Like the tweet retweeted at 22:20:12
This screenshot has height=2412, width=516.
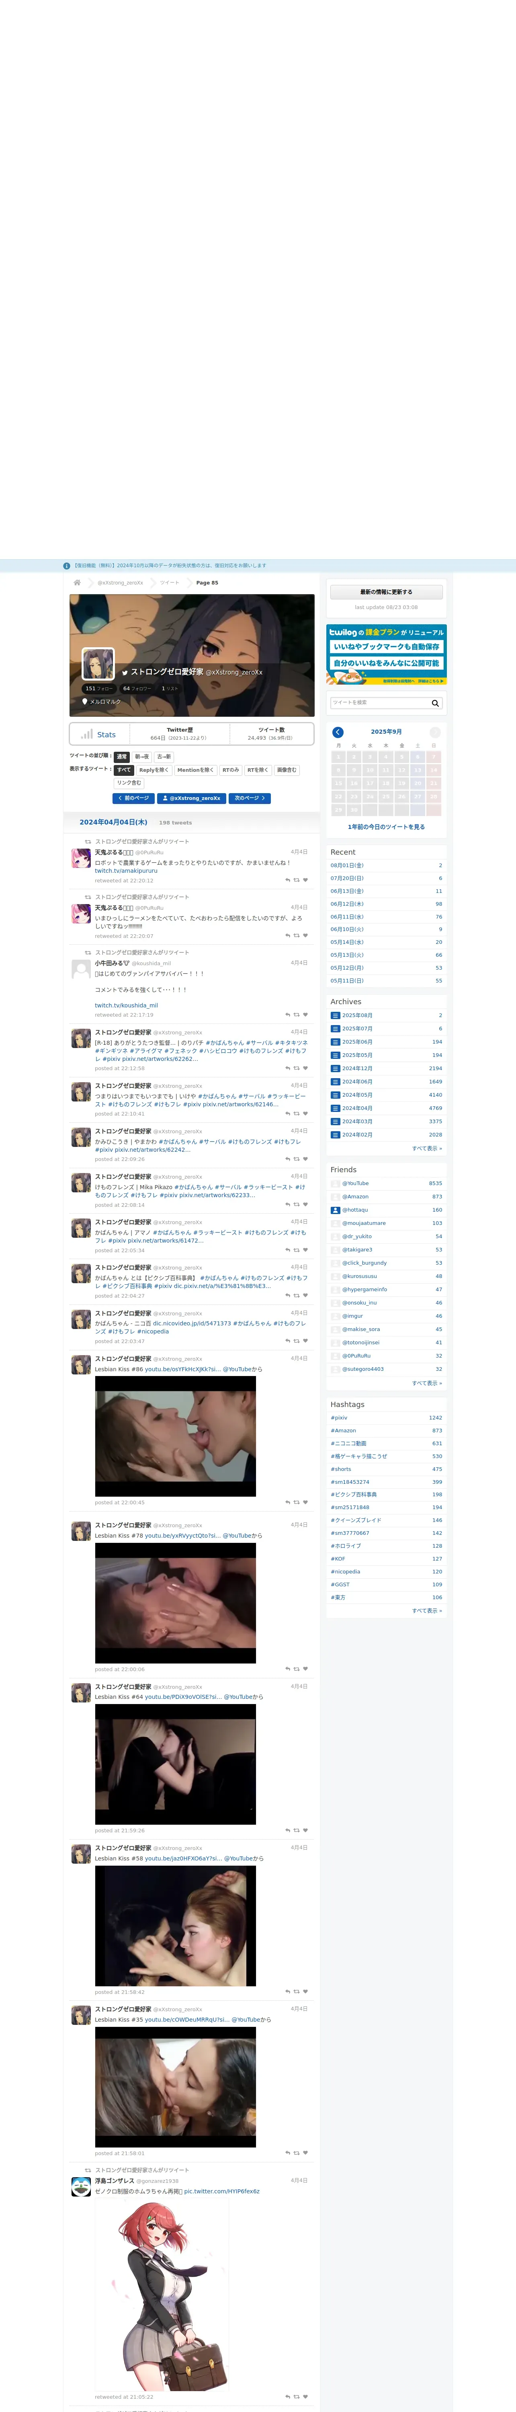click(x=305, y=880)
